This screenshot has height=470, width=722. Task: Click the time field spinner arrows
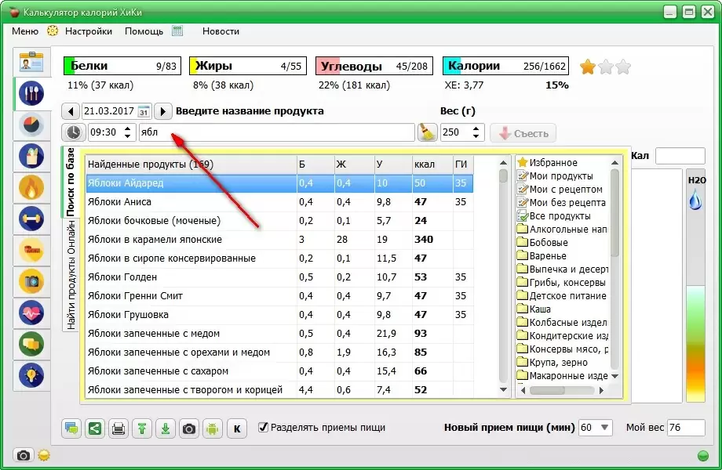point(129,132)
